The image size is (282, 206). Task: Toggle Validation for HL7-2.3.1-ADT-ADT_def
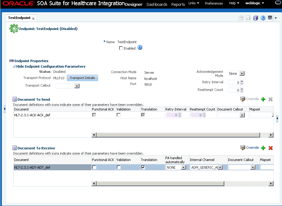[119, 167]
